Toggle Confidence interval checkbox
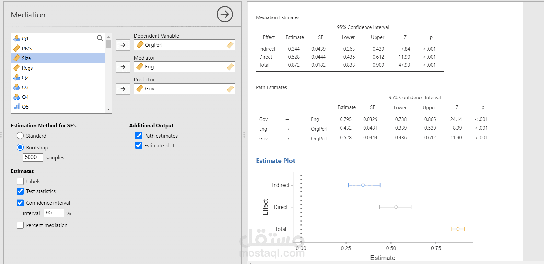544x264 pixels. point(20,203)
